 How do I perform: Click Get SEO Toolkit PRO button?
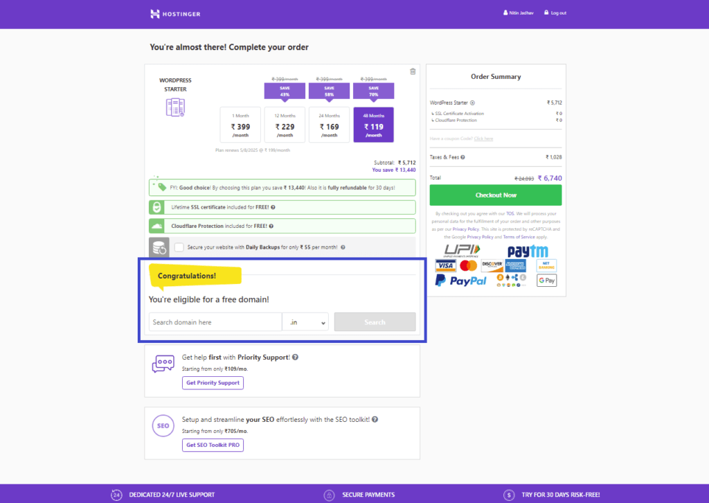point(213,445)
